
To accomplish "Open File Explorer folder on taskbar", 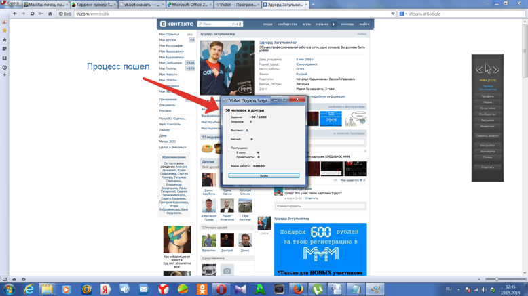I will pyautogui.click(x=47, y=289).
